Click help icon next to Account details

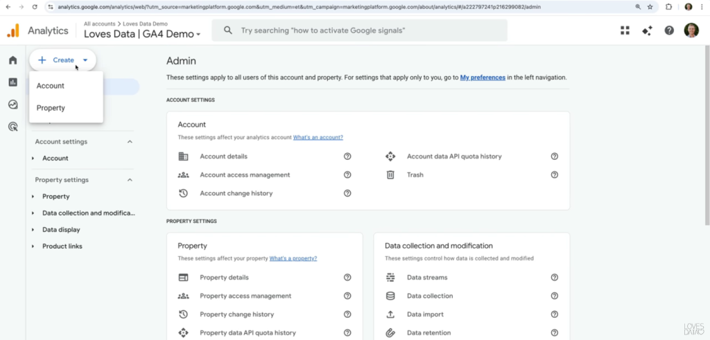point(347,156)
